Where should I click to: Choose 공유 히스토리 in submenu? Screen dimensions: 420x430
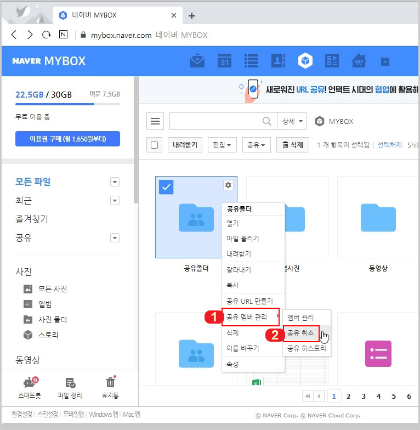click(307, 348)
